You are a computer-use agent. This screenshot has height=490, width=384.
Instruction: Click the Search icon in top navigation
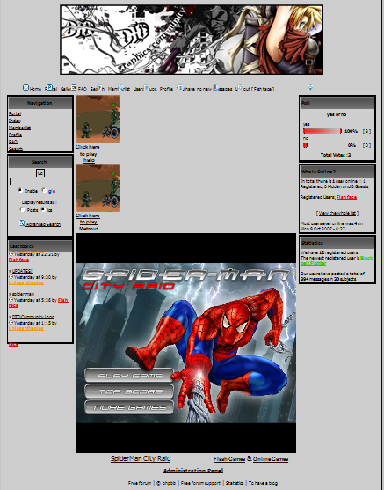[100, 87]
